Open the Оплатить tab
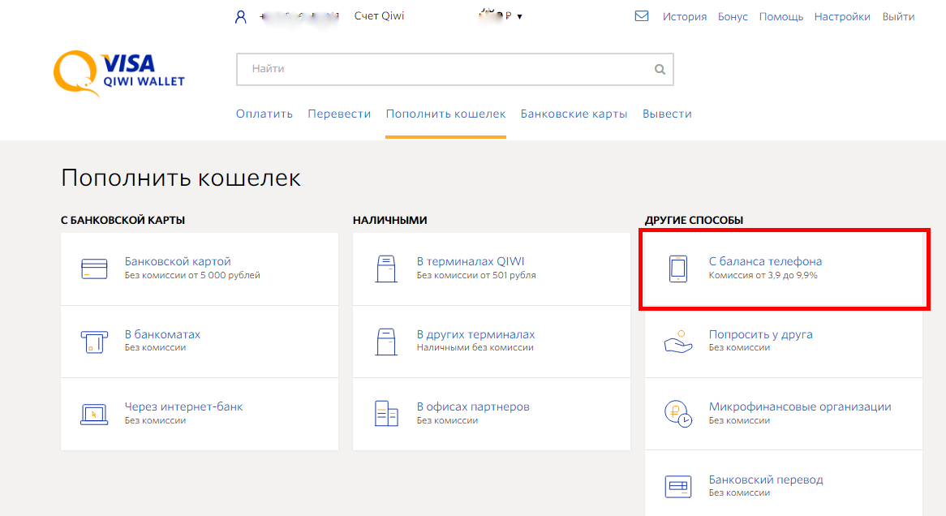Screen dimensions: 946x516 click(264, 114)
